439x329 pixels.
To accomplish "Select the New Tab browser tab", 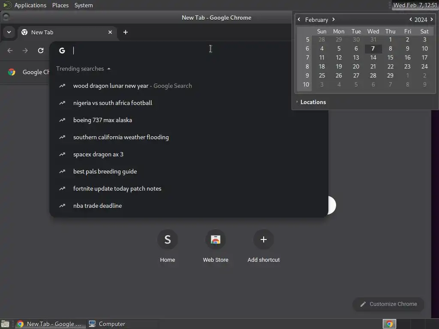I will tap(67, 32).
